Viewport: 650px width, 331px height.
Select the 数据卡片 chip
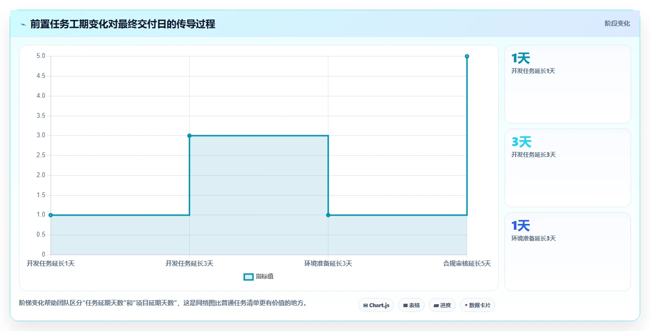point(477,305)
